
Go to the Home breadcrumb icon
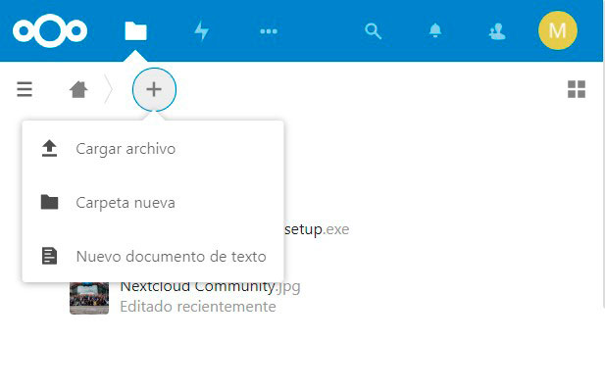pyautogui.click(x=78, y=89)
